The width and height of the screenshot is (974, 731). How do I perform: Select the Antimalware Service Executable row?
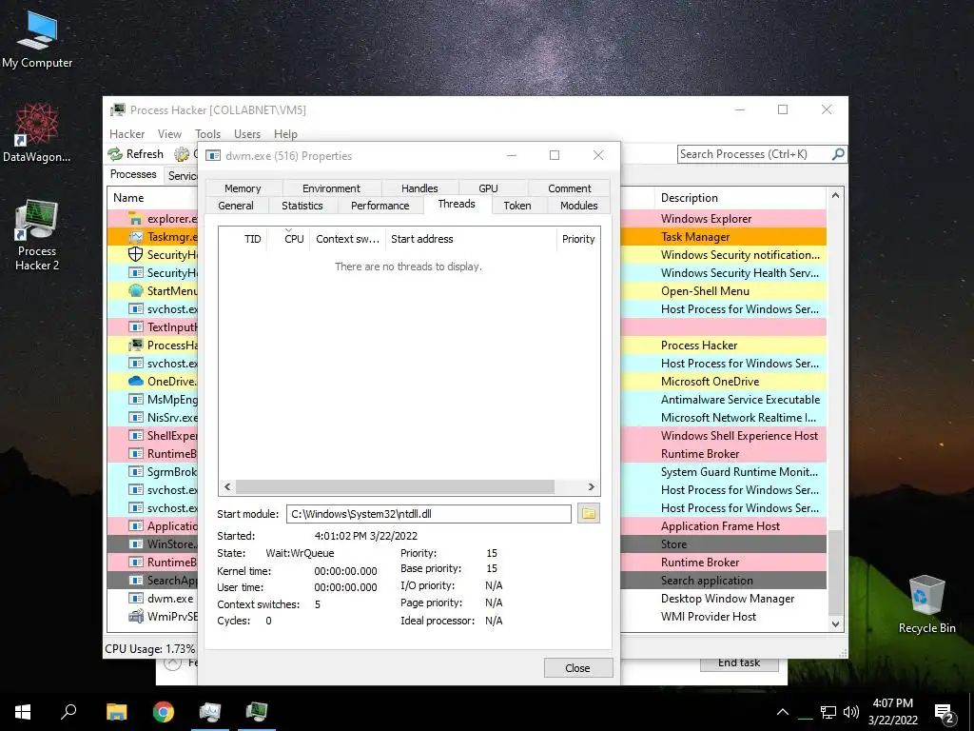point(740,399)
